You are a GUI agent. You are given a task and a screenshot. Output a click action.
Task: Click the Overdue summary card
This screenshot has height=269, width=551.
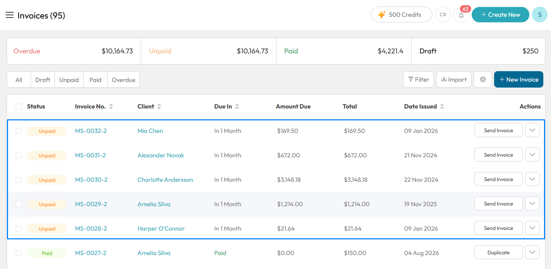tap(74, 51)
